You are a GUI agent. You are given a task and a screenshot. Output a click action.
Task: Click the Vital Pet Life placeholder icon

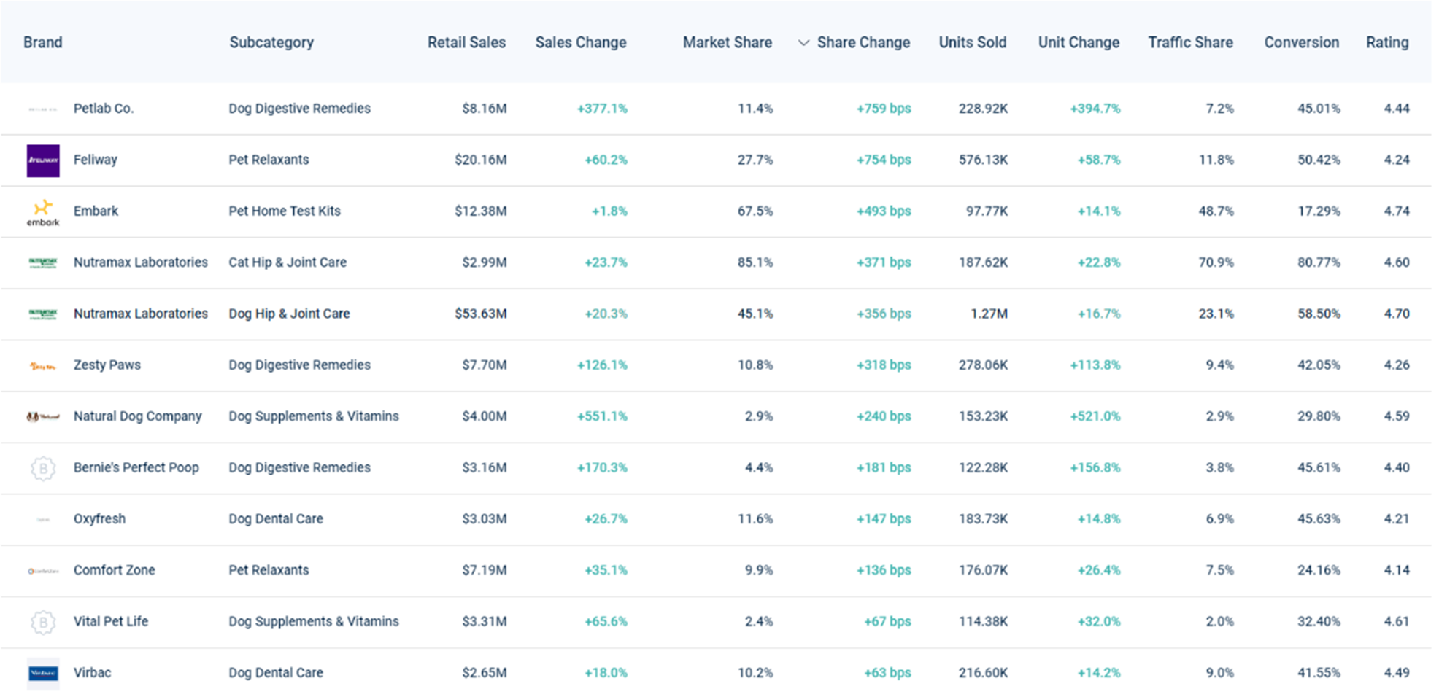click(x=43, y=622)
